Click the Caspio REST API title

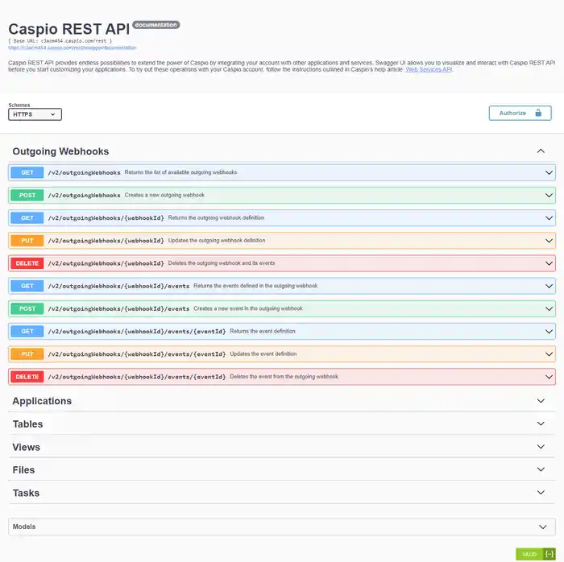coord(68,29)
